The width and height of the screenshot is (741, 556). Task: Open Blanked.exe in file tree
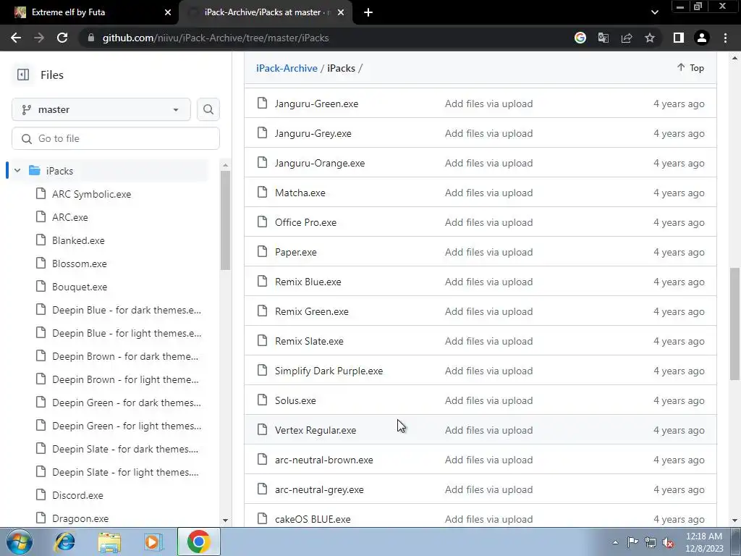(x=78, y=240)
